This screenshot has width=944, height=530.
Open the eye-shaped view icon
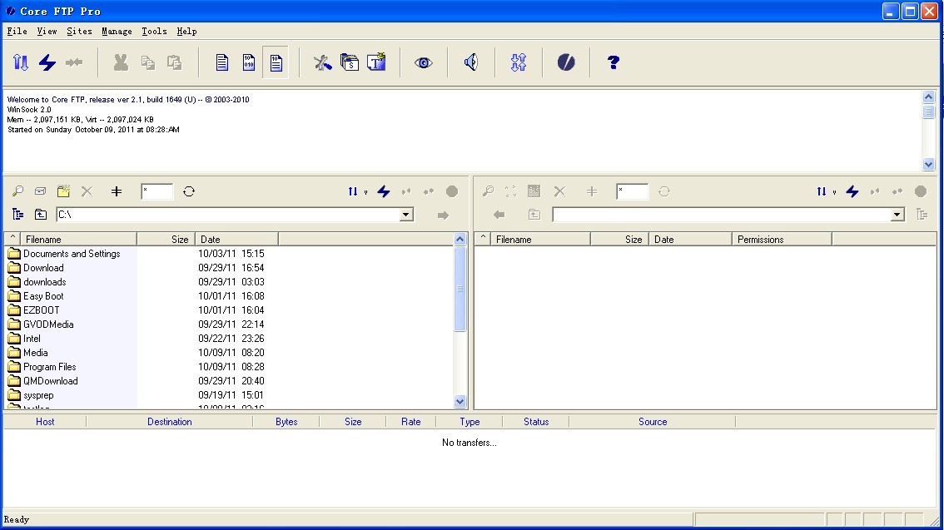click(424, 62)
